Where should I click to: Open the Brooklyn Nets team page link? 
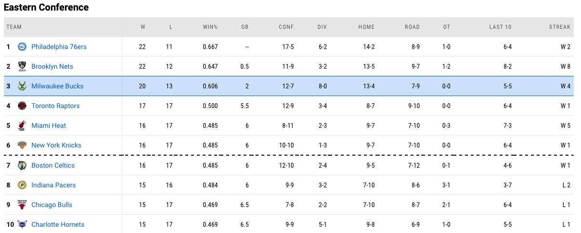(x=52, y=66)
